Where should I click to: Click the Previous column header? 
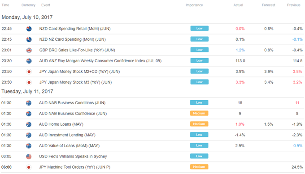pyautogui.click(x=294, y=5)
